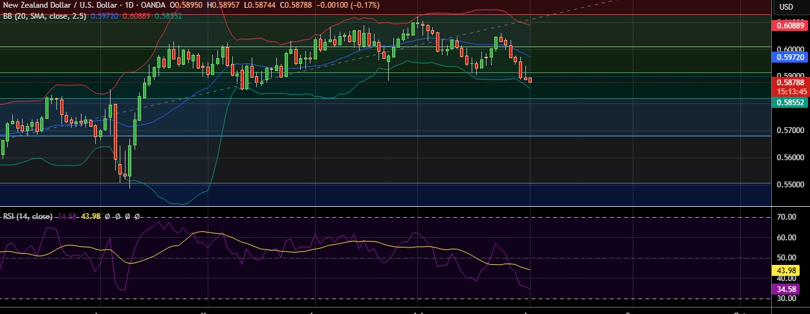Click the blue 0.59720 basis price label

pos(789,57)
